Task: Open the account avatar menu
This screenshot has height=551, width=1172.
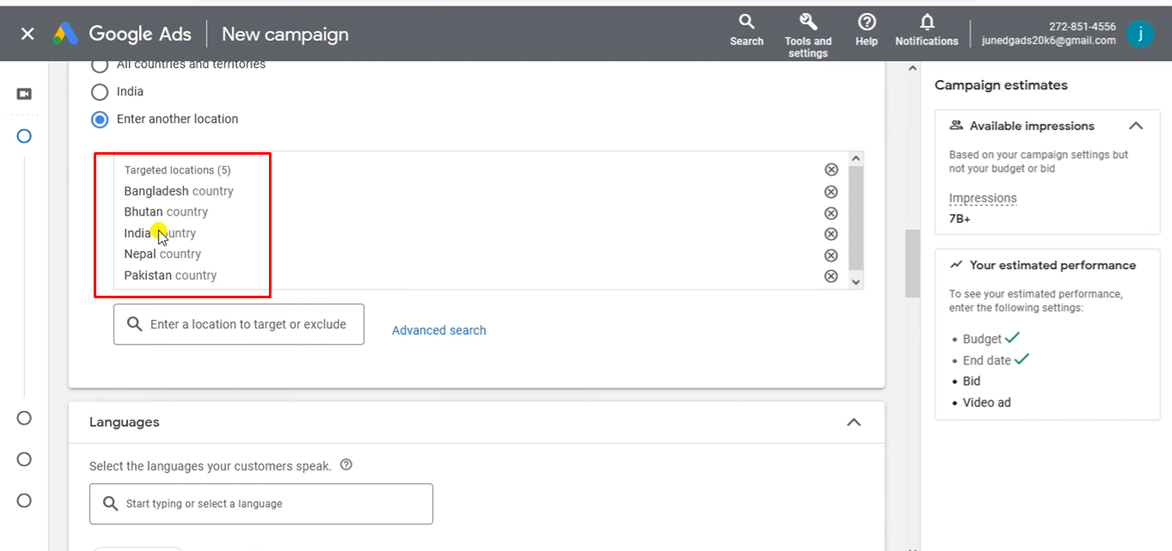Action: pyautogui.click(x=1139, y=34)
